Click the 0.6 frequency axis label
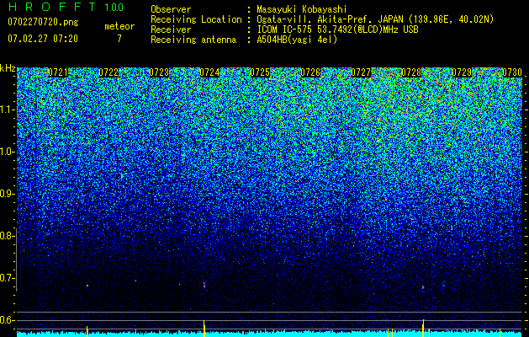This screenshot has height=337, width=529. (6, 320)
